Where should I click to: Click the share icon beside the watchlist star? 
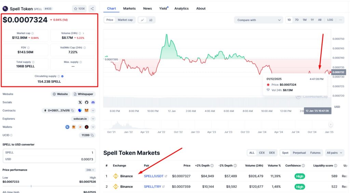point(92,9)
